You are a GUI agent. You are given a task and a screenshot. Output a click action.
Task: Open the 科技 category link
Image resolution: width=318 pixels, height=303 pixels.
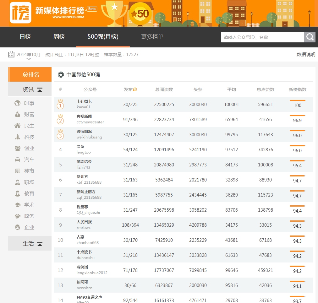(x=29, y=137)
